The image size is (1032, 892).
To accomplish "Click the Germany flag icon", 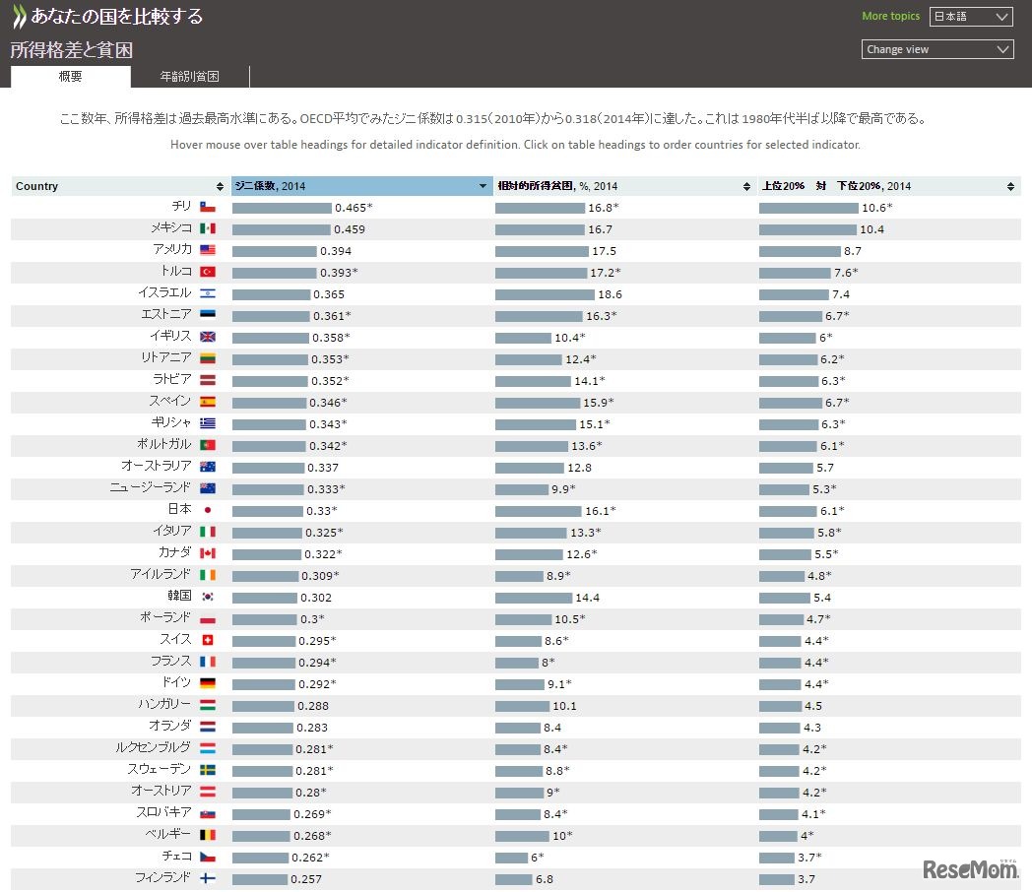I will click(x=208, y=683).
